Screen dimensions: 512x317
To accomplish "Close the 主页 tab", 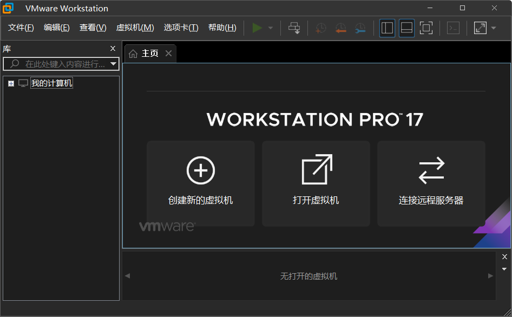I will point(168,53).
